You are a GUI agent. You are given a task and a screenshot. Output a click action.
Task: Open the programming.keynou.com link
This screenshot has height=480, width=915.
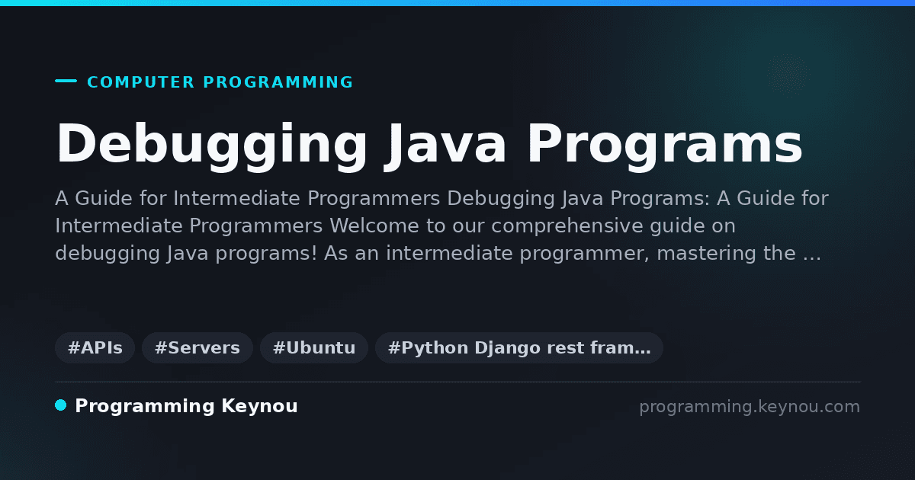pyautogui.click(x=750, y=407)
